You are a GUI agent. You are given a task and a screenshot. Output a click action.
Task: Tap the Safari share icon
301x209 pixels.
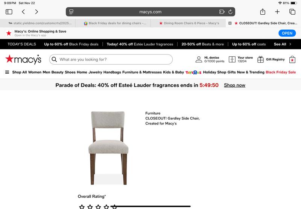tap(263, 12)
